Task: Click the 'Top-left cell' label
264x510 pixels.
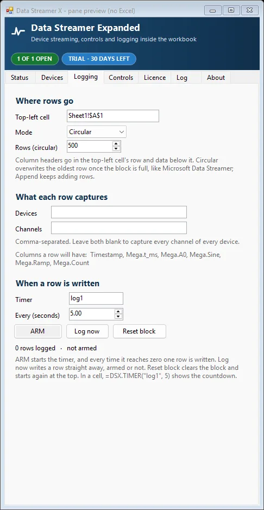Action: (x=32, y=117)
